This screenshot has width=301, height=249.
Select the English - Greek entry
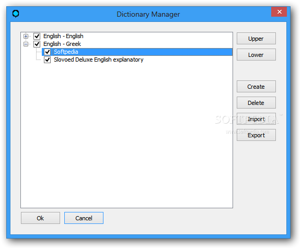tap(62, 44)
